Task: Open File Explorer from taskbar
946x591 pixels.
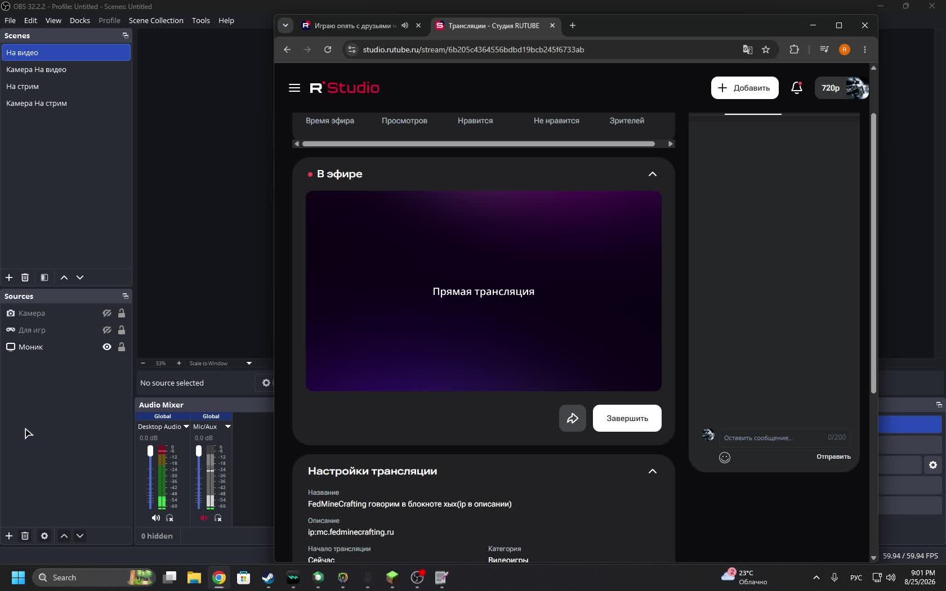Action: coord(194,577)
